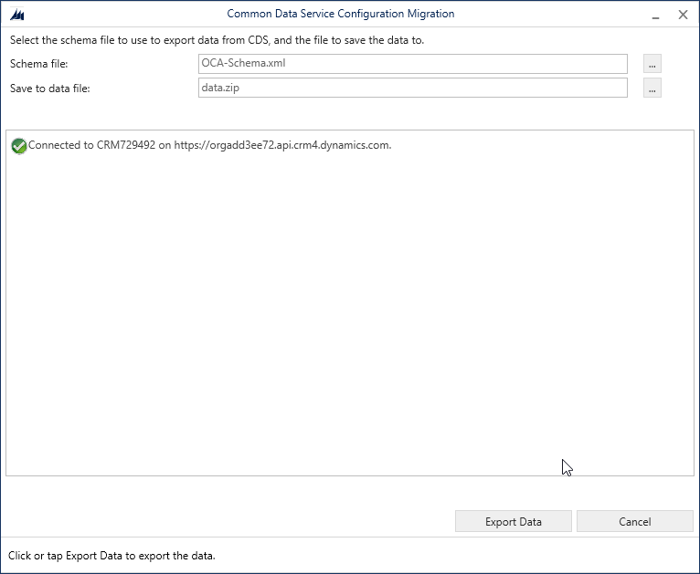Click the data.zip data file field
The height and width of the screenshot is (574, 700).
tap(412, 88)
